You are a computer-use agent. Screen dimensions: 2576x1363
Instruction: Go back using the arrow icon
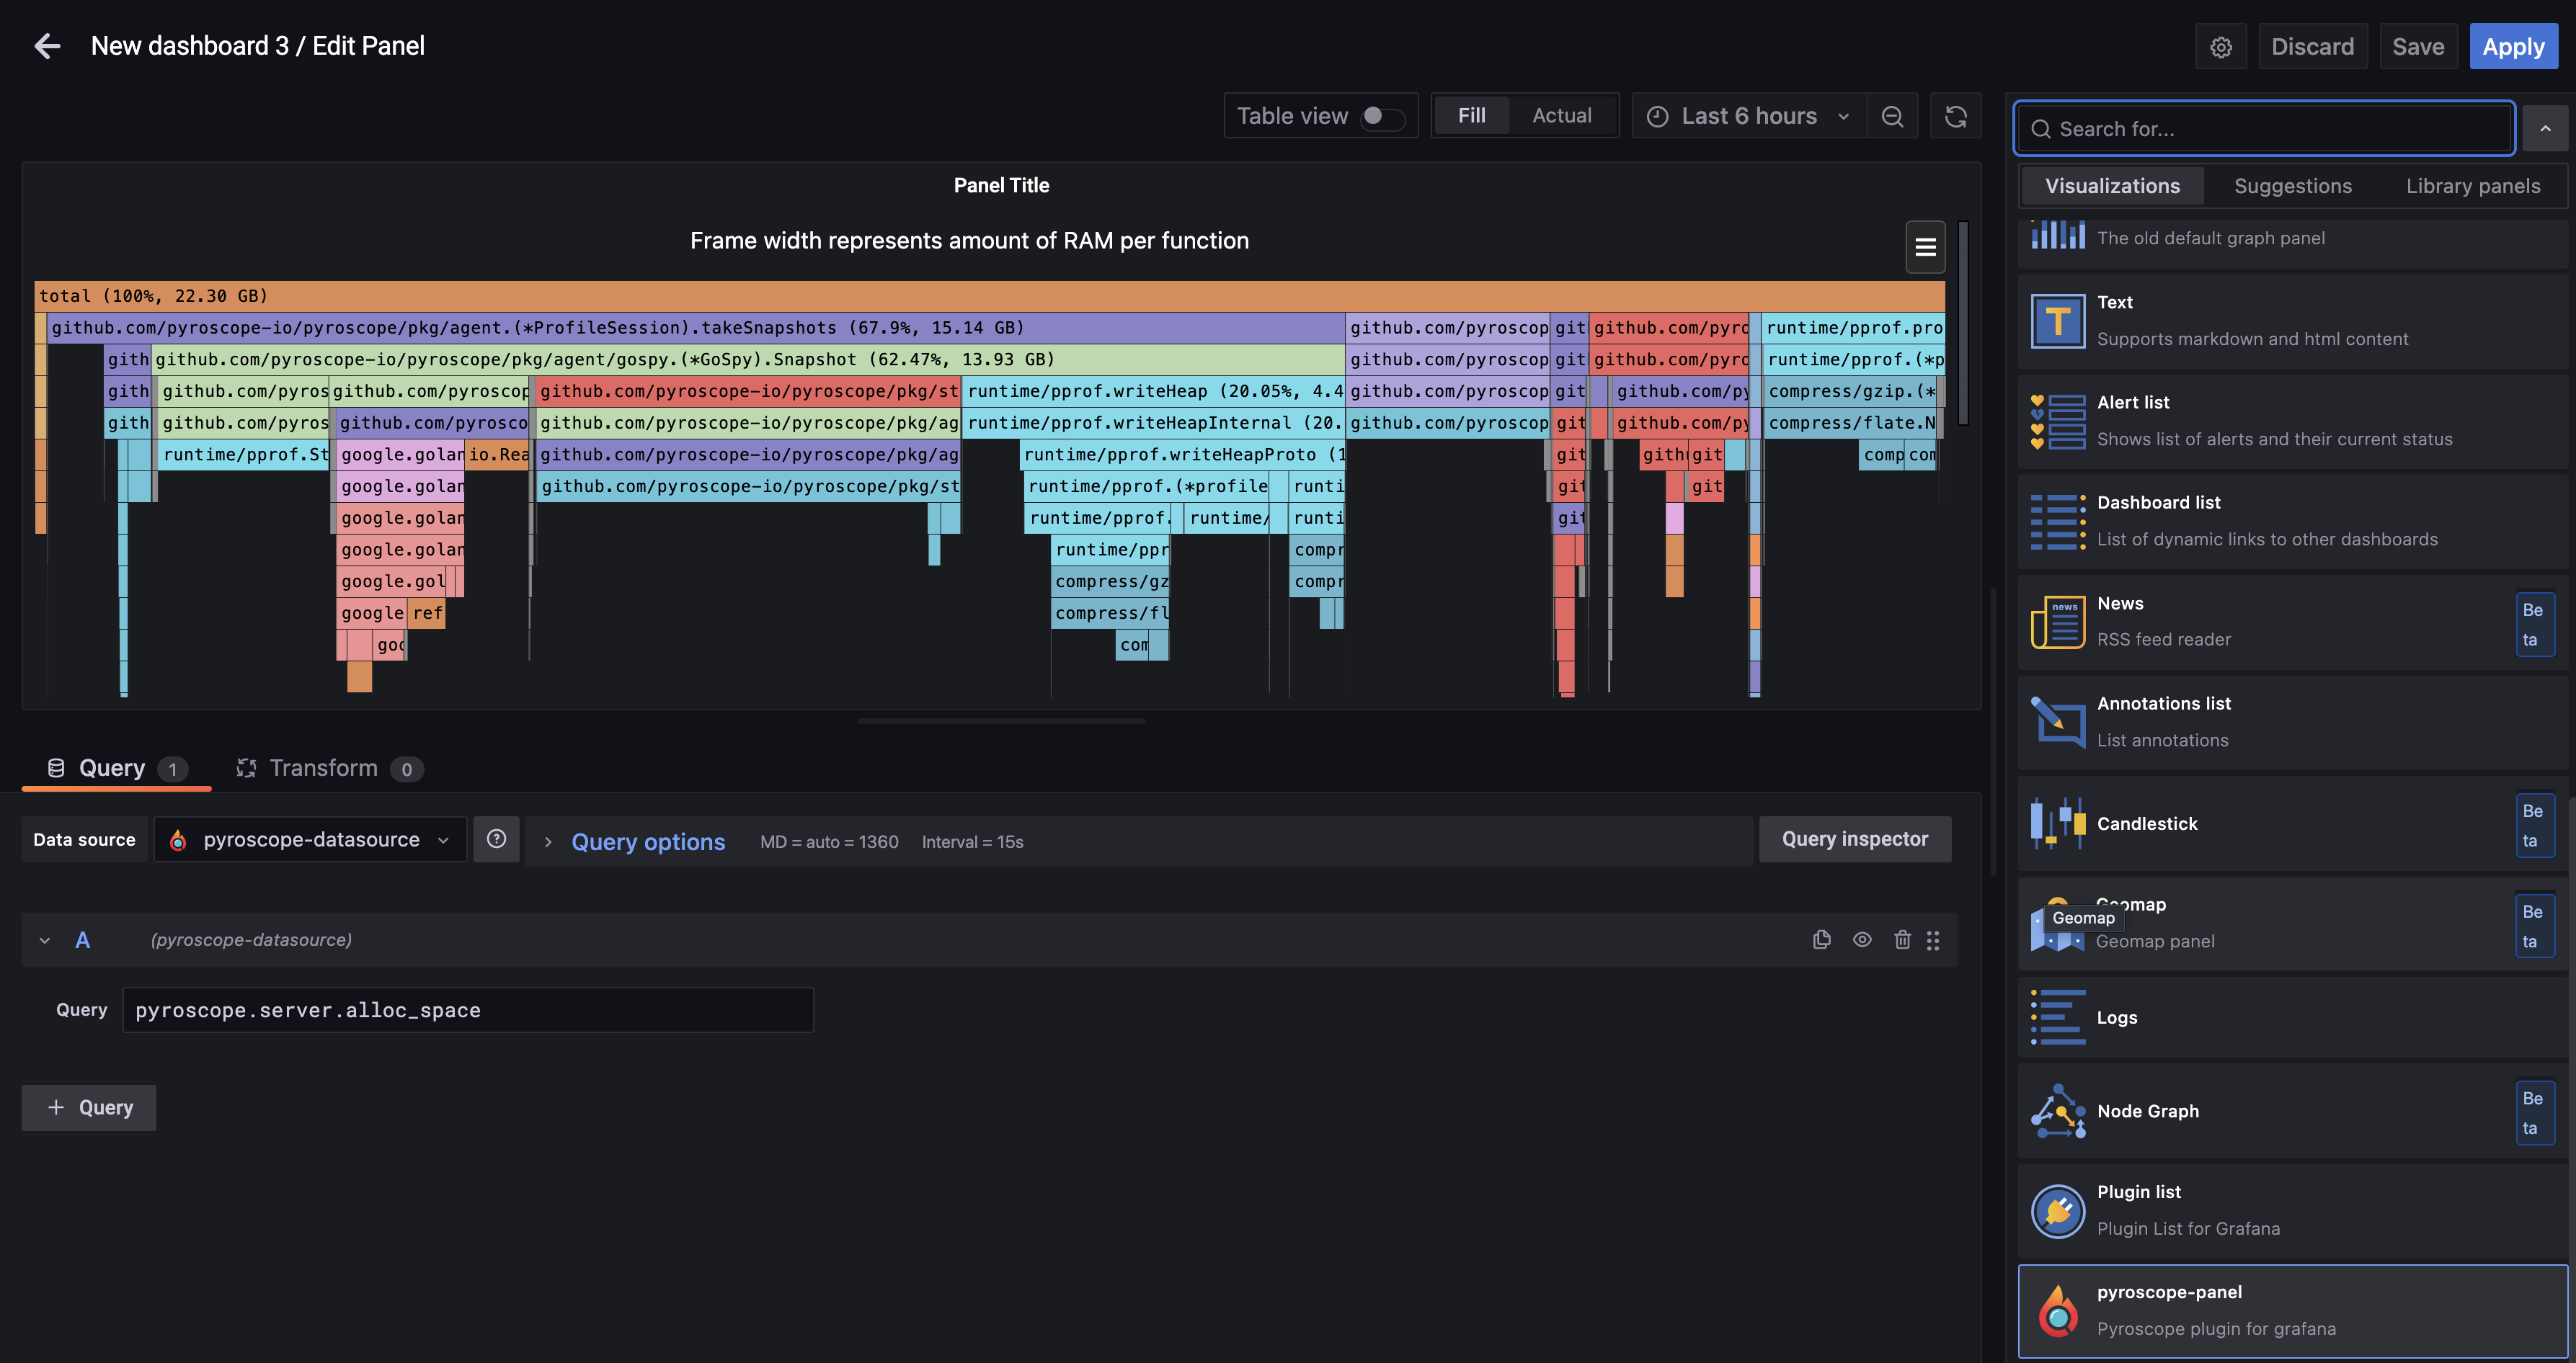point(47,46)
